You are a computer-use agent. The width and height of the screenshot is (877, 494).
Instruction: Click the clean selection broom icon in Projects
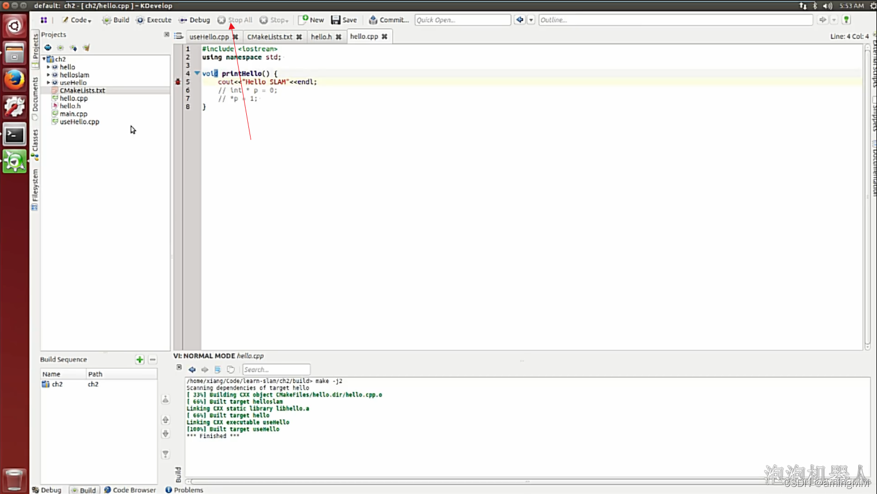coord(86,47)
